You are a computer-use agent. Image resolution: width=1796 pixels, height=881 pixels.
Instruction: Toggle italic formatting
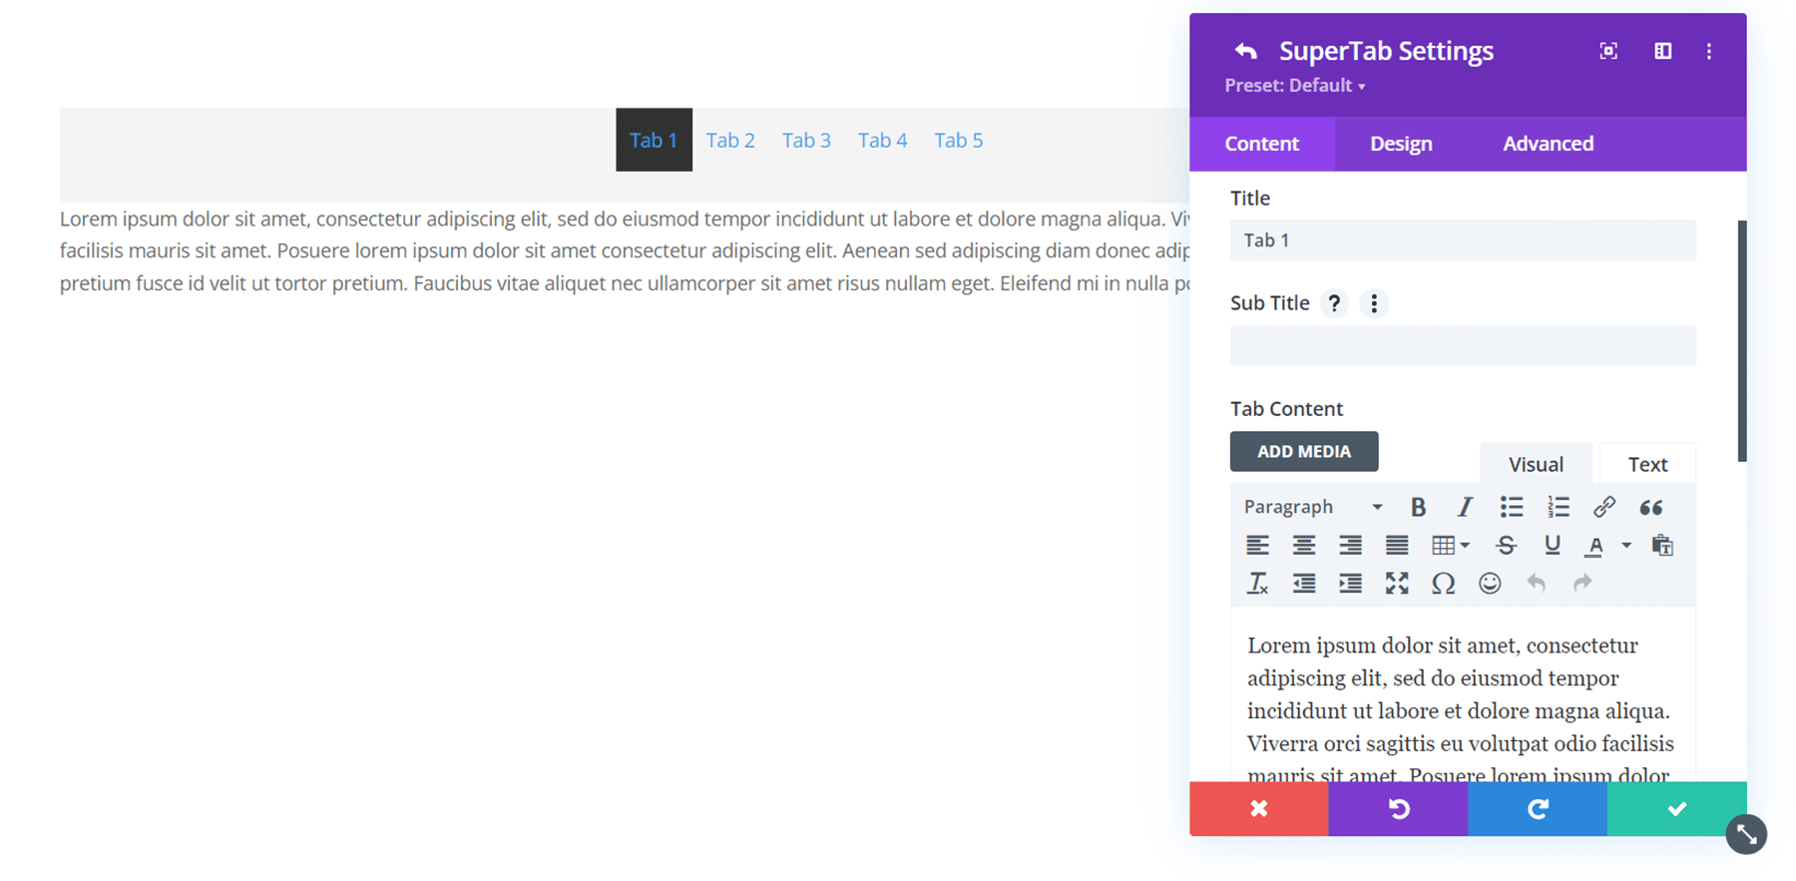click(x=1464, y=507)
